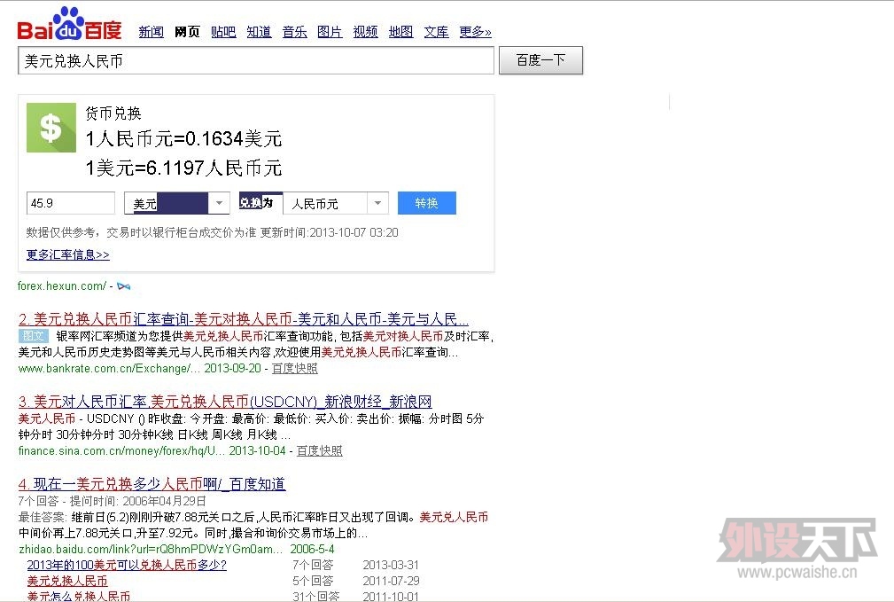Open the 视频 tab
Screen dimensions: 894x602
(x=365, y=32)
